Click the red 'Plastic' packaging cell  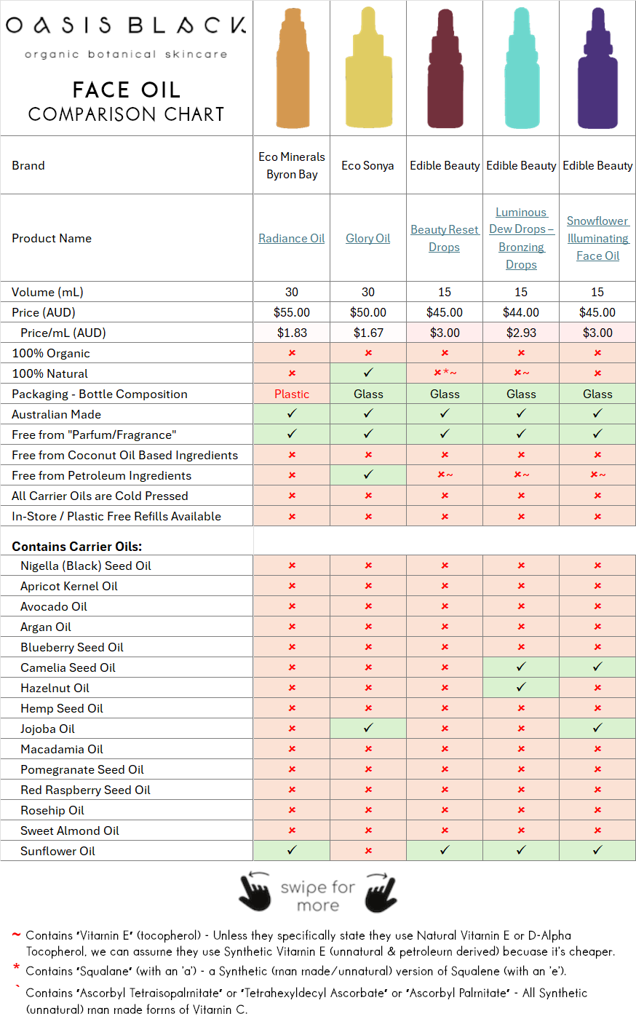[292, 394]
